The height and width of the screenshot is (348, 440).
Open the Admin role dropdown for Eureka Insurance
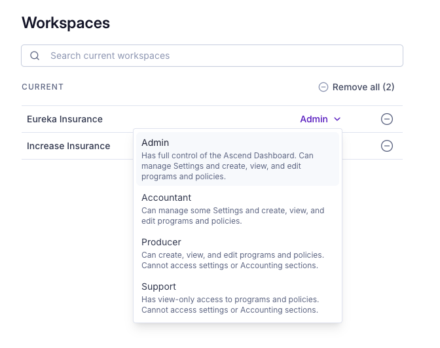coord(320,119)
